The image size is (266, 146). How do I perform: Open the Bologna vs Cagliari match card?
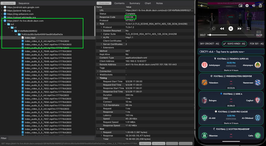tap(231, 99)
